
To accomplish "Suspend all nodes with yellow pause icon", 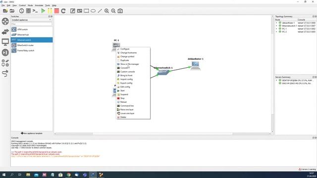I will pyautogui.click(x=50, y=11).
